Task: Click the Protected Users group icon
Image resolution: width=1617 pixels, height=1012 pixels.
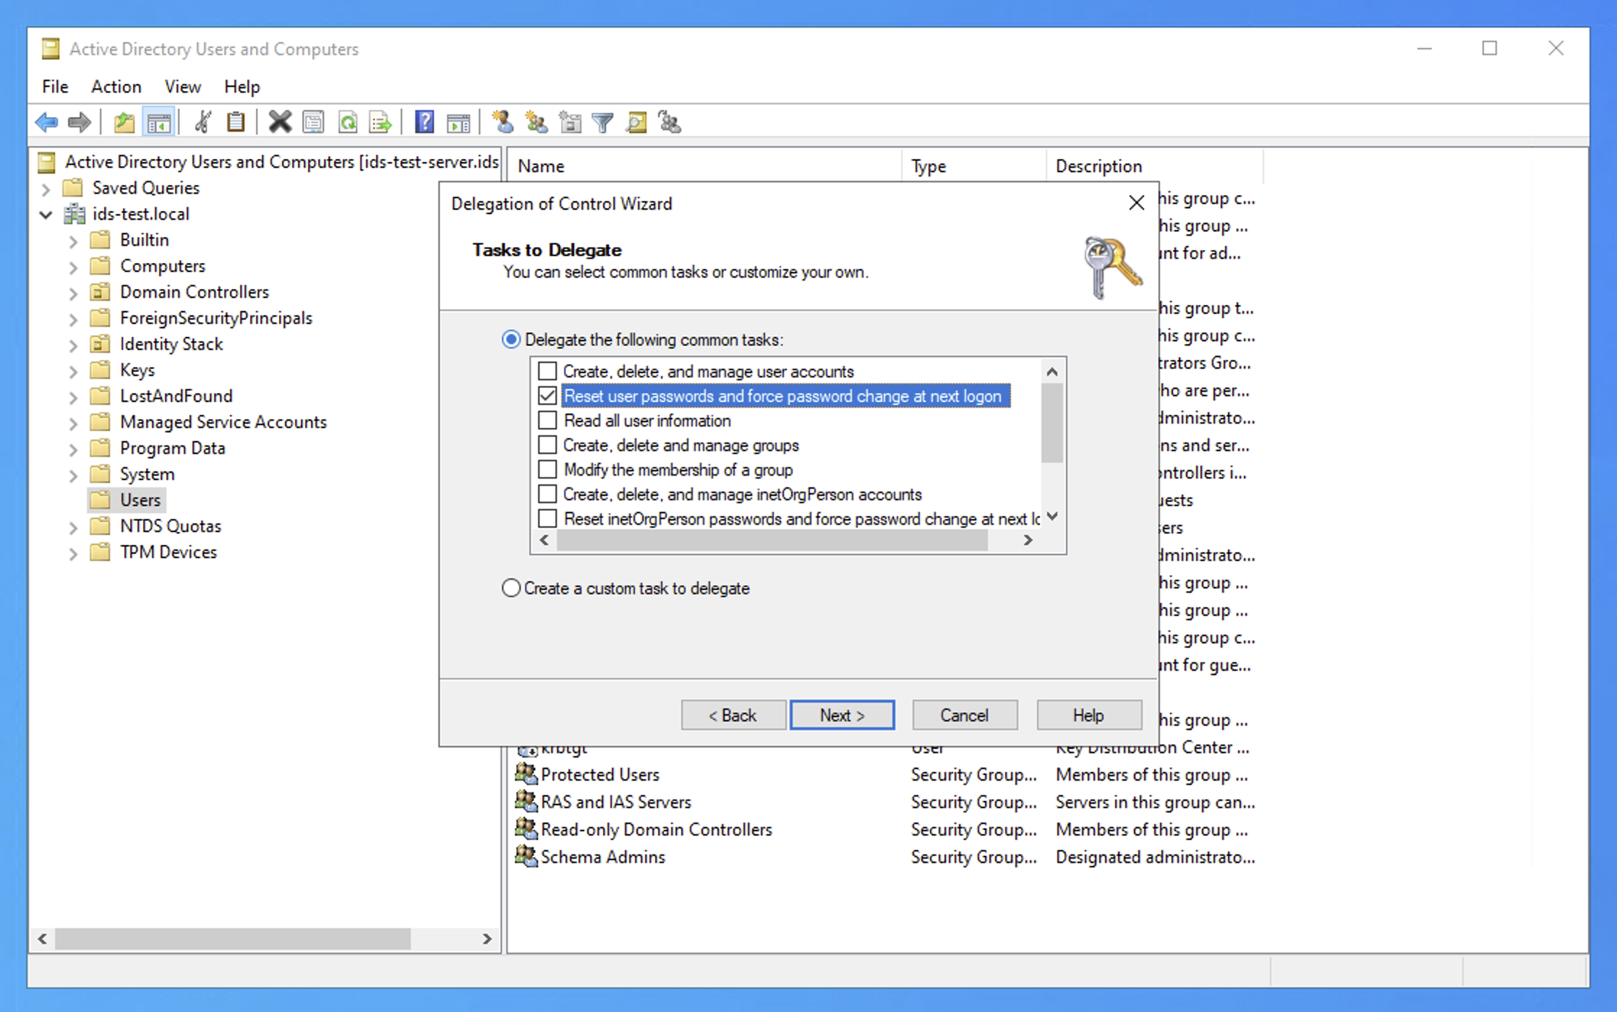Action: 526,774
